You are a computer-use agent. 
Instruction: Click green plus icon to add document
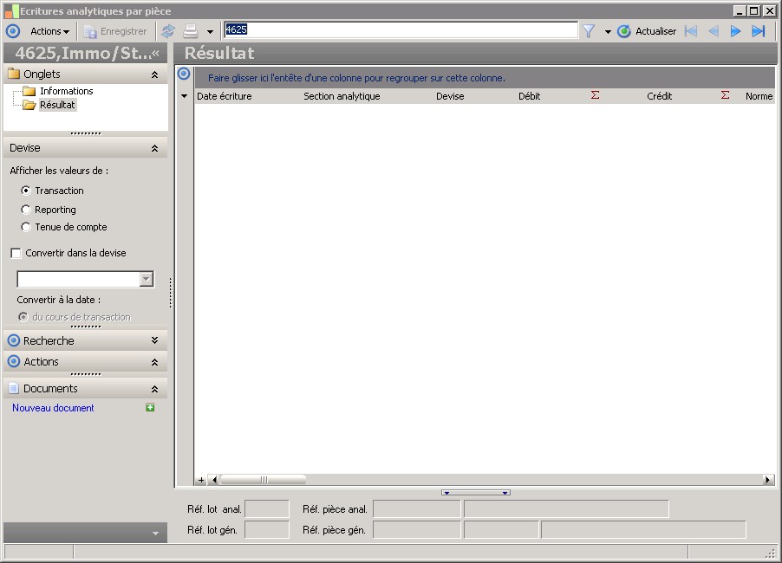[150, 408]
